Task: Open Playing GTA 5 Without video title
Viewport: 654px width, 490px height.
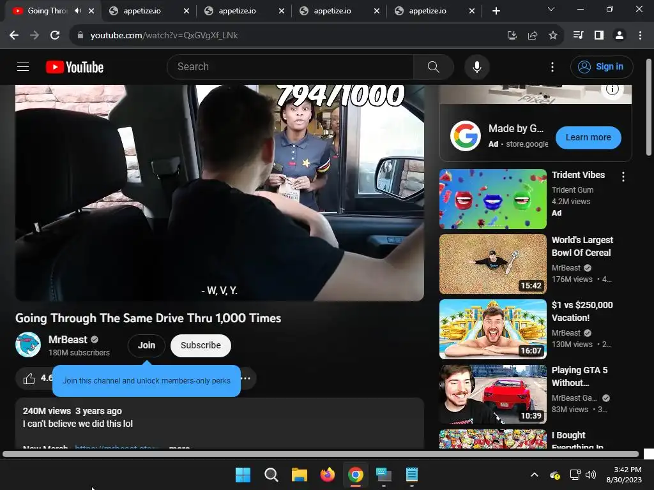Action: point(579,376)
